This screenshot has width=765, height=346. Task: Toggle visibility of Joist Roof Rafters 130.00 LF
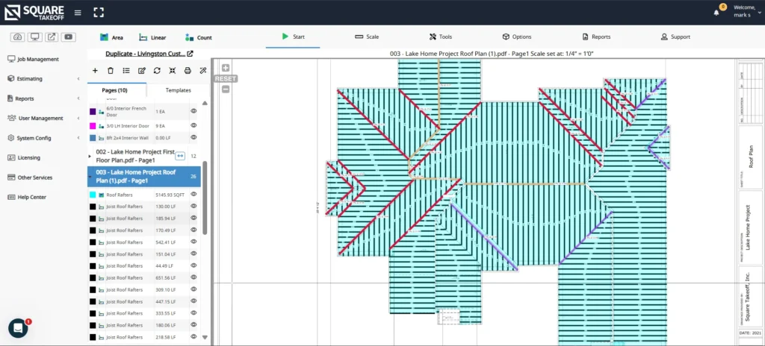pos(193,207)
